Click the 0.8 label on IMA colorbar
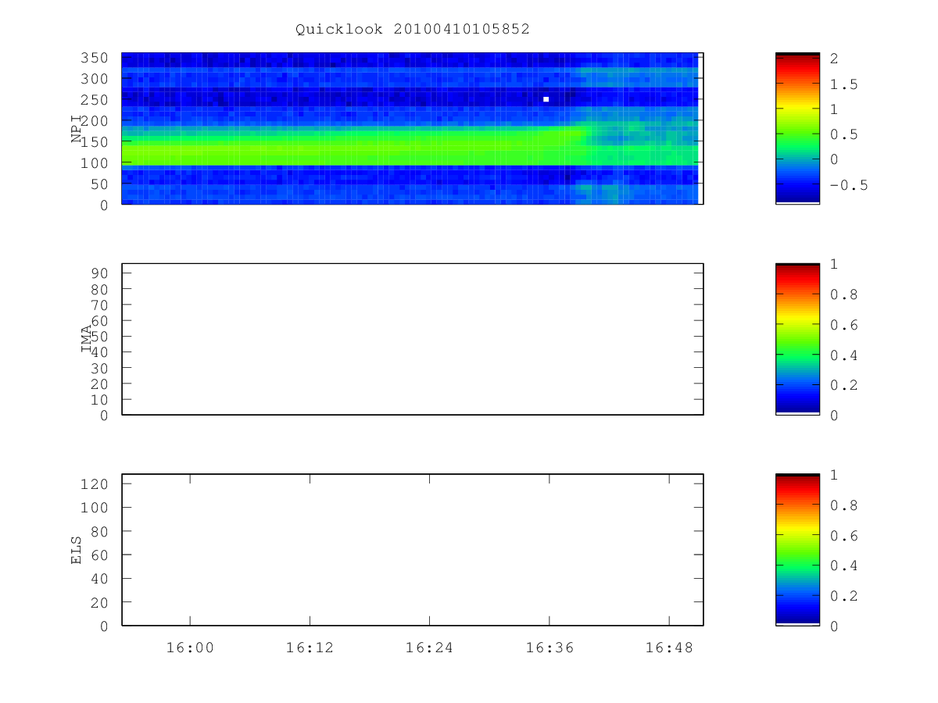Image resolution: width=938 pixels, height=703 pixels. 844,294
